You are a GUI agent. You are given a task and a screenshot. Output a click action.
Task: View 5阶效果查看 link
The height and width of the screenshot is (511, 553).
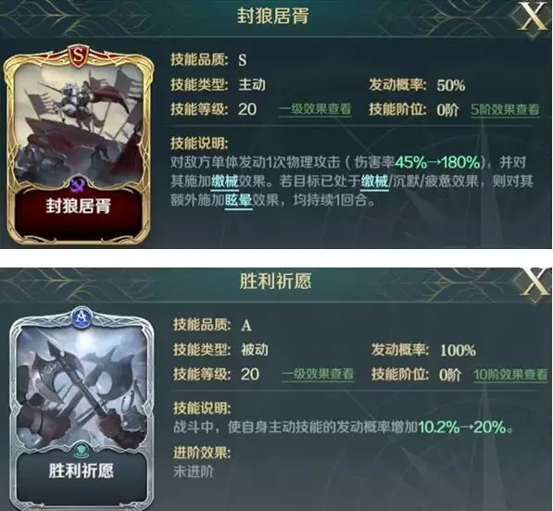click(506, 109)
